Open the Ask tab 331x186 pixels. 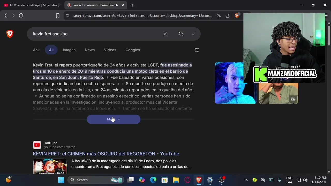(36, 50)
